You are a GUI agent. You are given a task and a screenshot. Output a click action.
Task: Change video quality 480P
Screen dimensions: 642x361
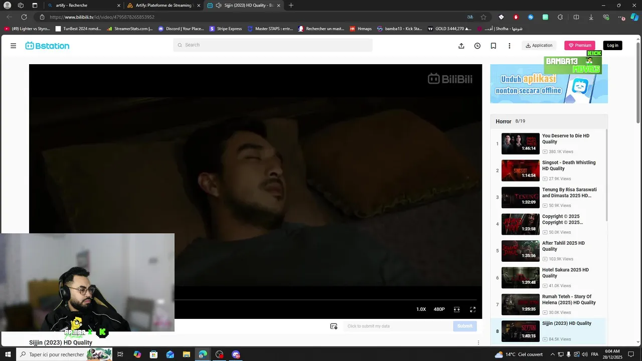[439, 309]
